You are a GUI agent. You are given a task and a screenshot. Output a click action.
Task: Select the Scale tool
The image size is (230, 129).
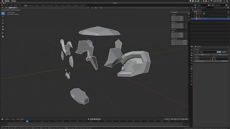pyautogui.click(x=3, y=27)
